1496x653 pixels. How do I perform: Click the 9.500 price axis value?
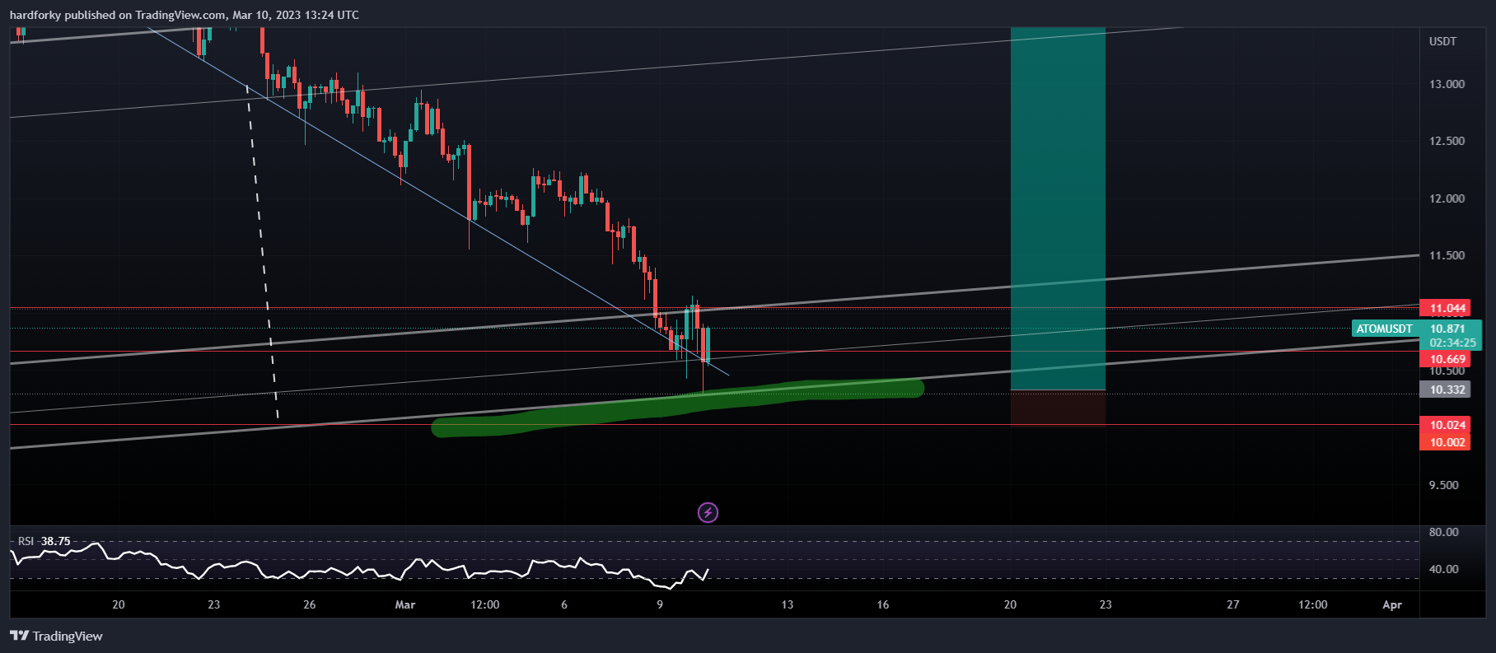click(1443, 485)
